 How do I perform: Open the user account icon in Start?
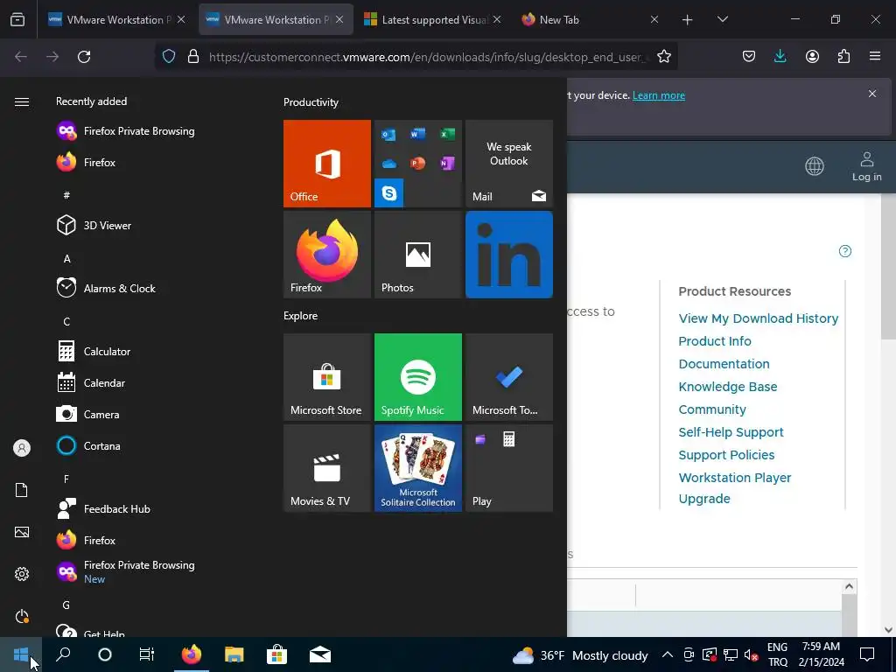click(22, 448)
